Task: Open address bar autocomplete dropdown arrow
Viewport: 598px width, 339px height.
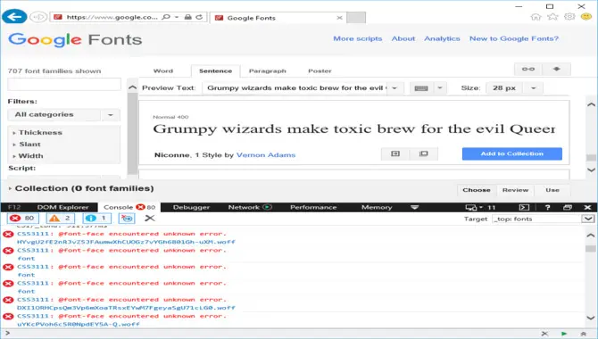Action: point(177,17)
